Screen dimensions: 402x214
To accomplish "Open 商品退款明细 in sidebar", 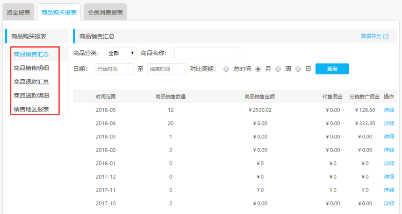I will pyautogui.click(x=32, y=96).
